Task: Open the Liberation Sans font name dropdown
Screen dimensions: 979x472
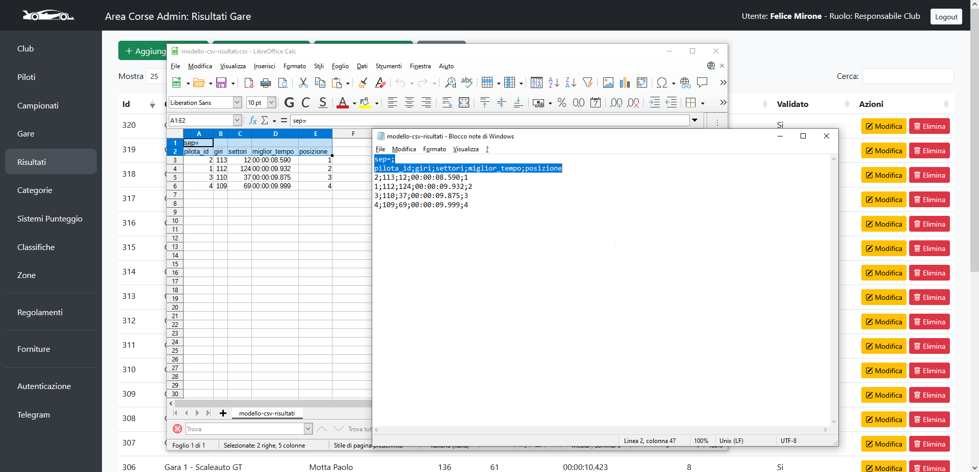Action: [x=237, y=103]
